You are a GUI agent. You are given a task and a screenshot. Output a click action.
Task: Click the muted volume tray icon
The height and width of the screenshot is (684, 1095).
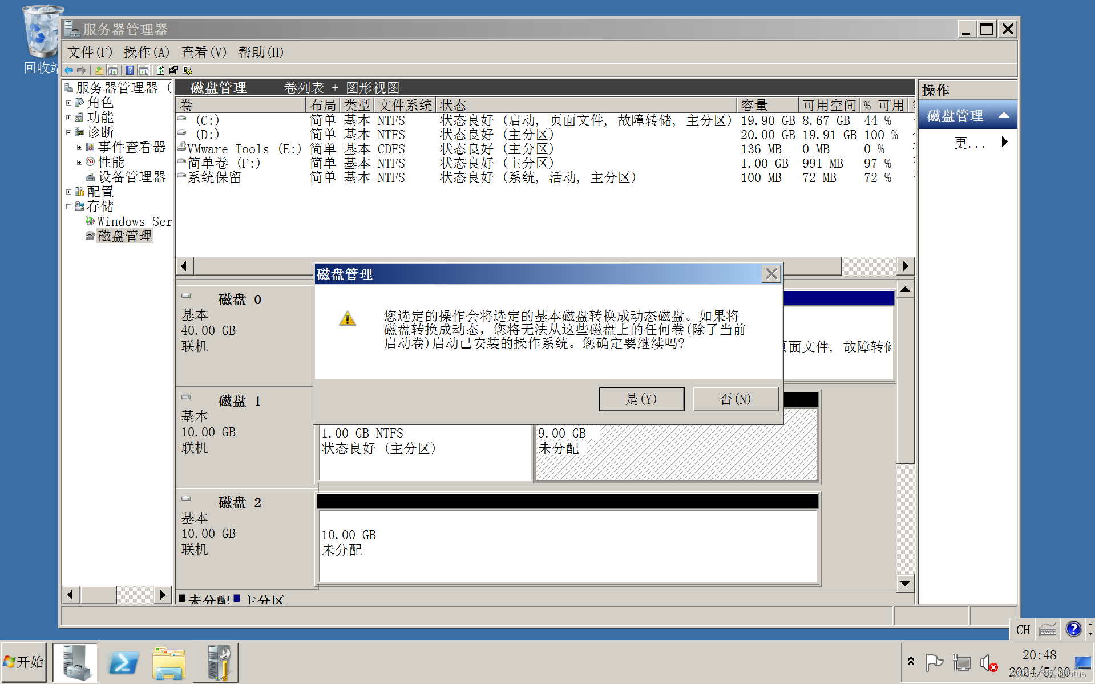coord(989,662)
